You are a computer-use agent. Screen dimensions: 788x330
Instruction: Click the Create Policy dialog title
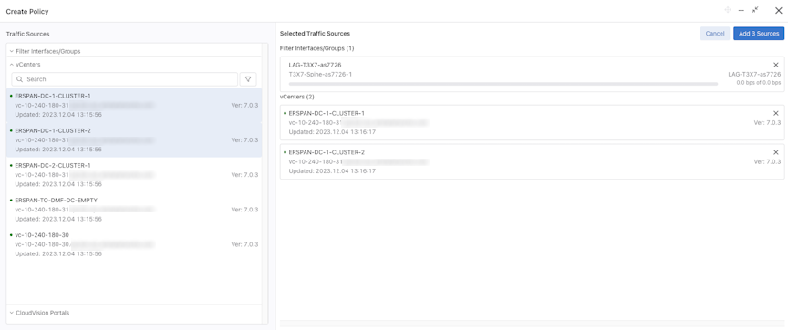coord(27,11)
